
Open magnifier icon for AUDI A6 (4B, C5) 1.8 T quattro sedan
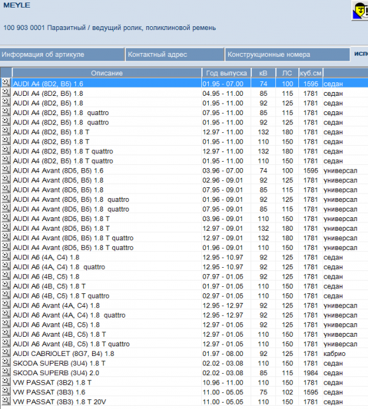point(6,295)
